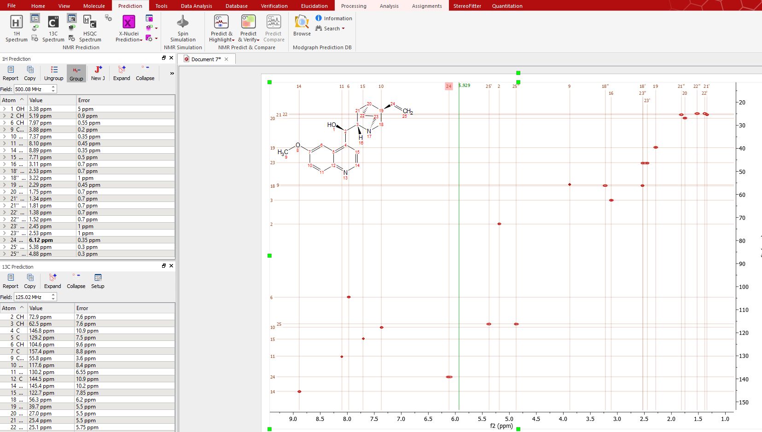Screen dimensions: 762x432
Task: Click Report in the 1H Prediction panel
Action: coord(11,73)
